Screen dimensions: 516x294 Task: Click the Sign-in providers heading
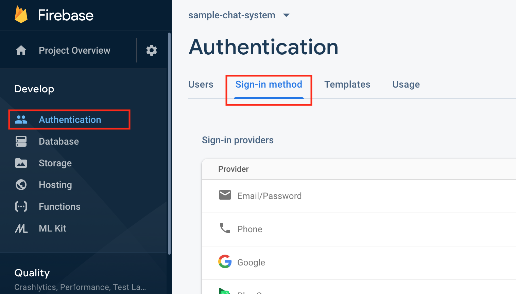238,140
